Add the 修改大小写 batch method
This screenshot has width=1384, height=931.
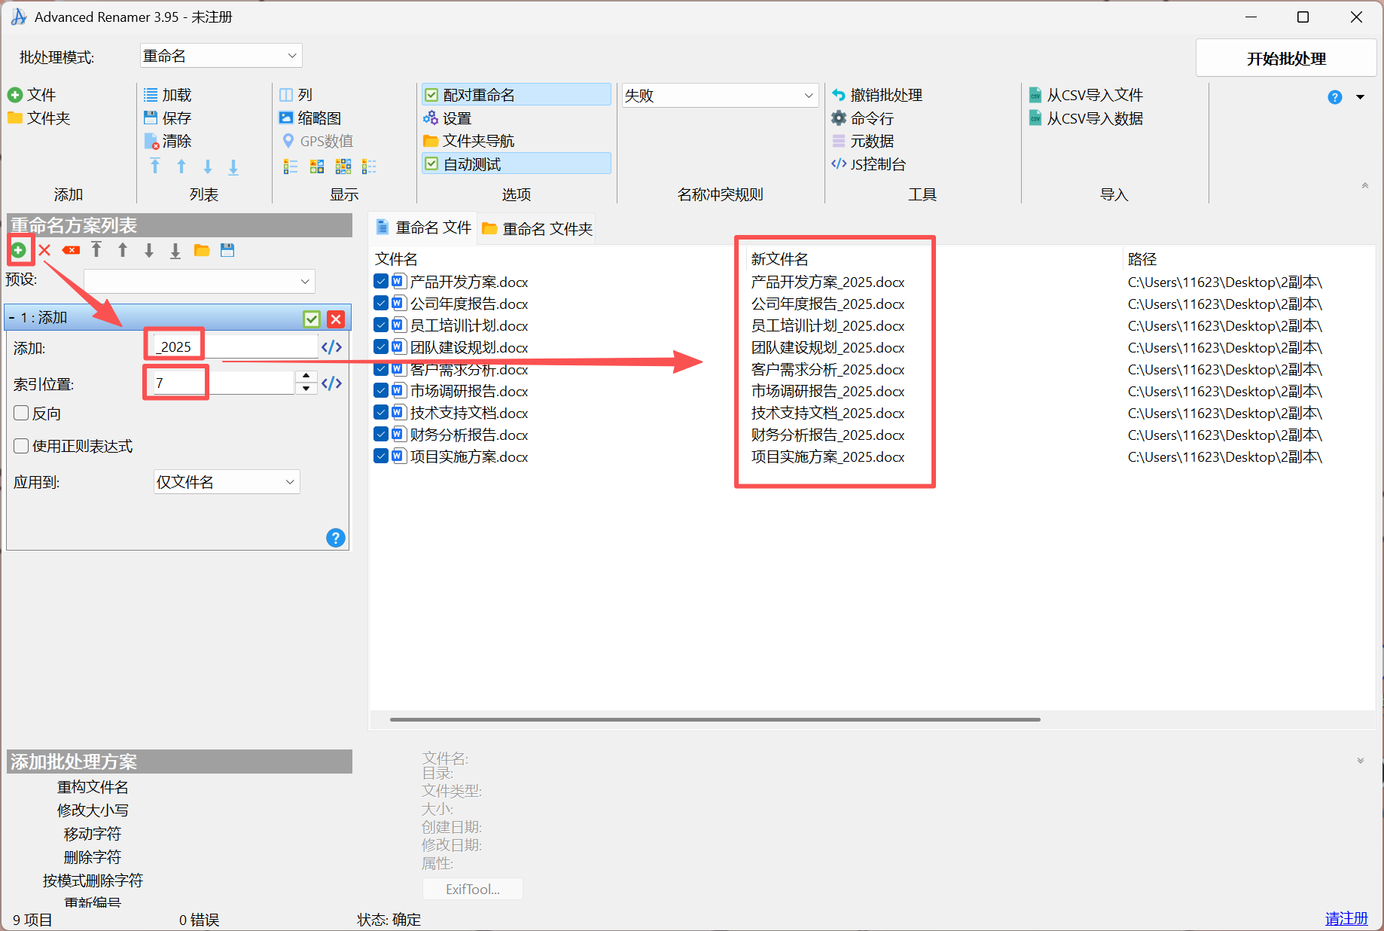click(x=93, y=810)
